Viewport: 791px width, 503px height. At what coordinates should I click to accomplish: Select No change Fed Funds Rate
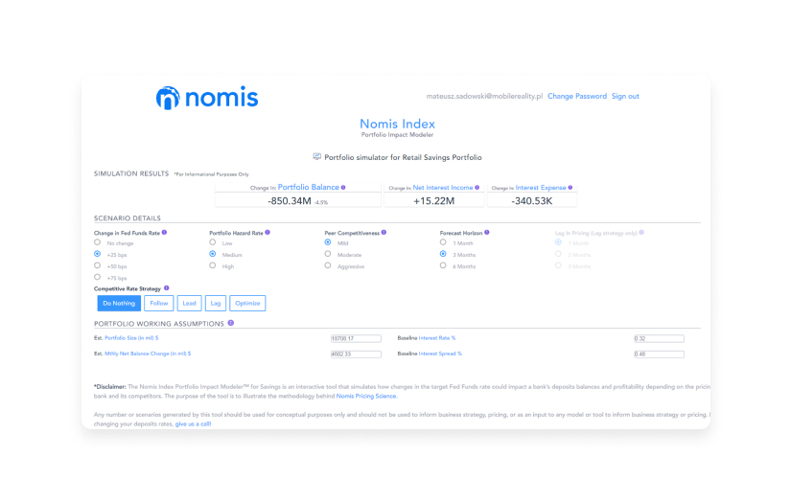[x=98, y=242]
